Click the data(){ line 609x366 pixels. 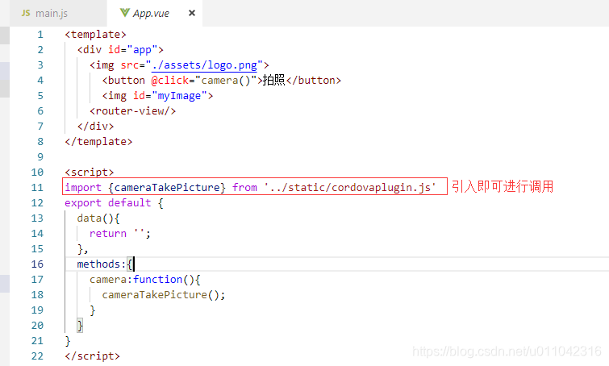coord(98,218)
